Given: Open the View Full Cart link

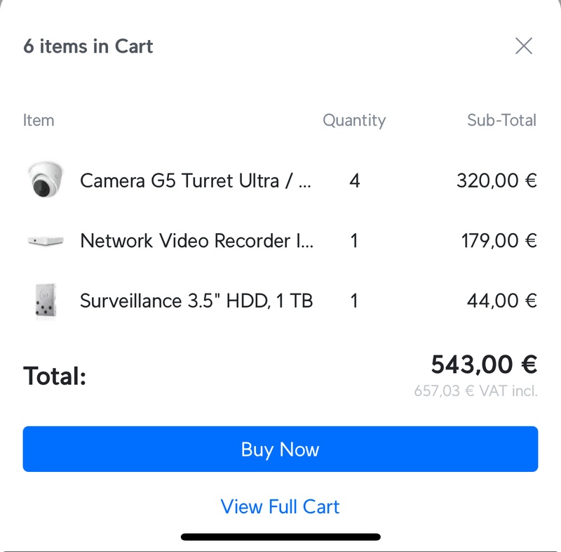Looking at the screenshot, I should coord(280,506).
